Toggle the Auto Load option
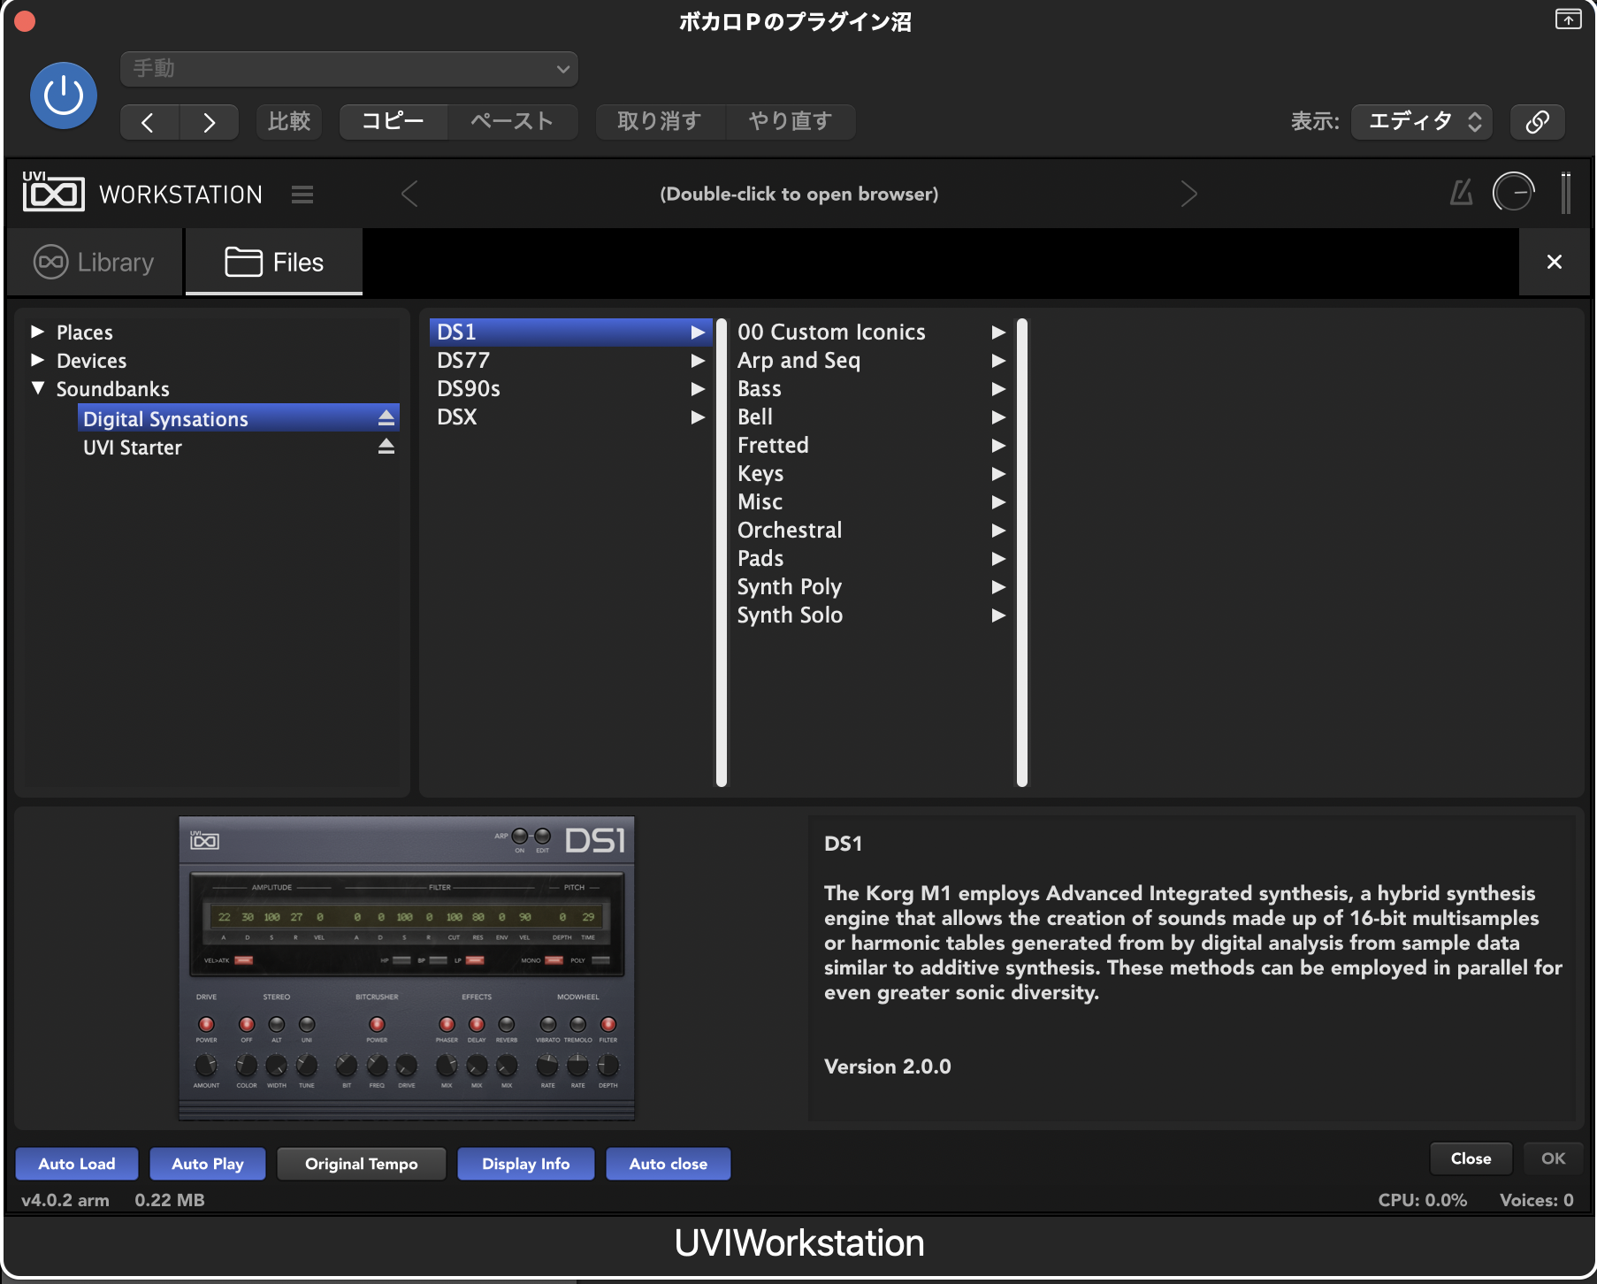The image size is (1597, 1284). (77, 1164)
